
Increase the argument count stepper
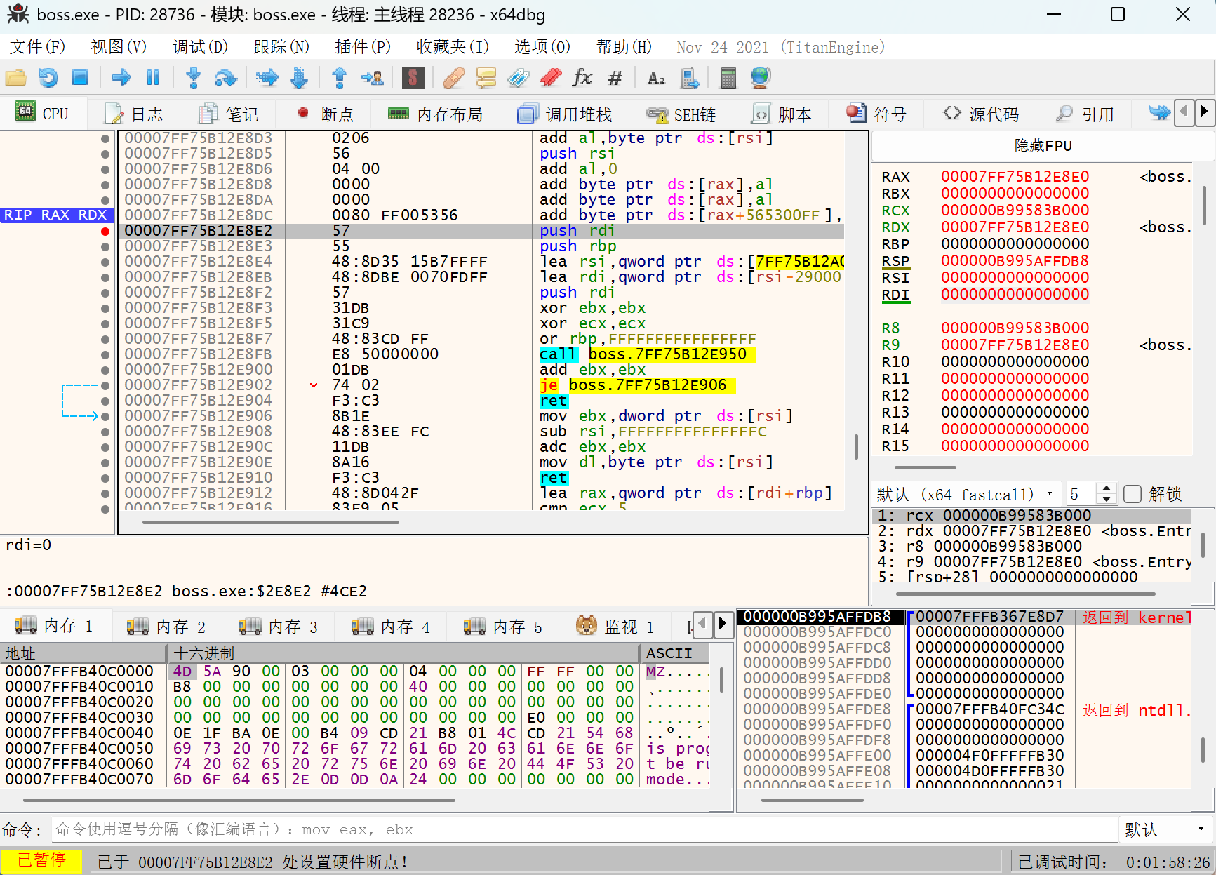pyautogui.click(x=1107, y=488)
